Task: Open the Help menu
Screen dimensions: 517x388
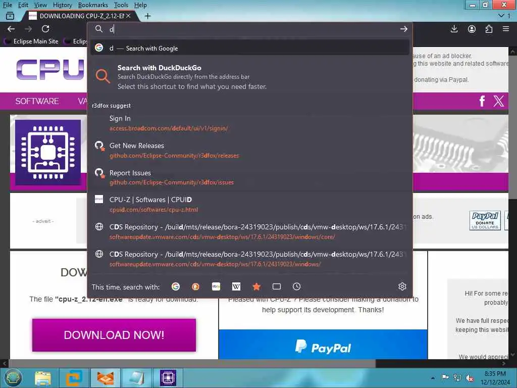Action: pyautogui.click(x=140, y=5)
